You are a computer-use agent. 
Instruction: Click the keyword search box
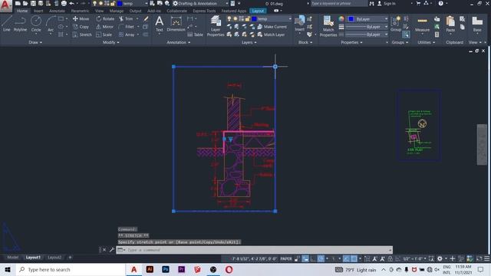point(339,3)
